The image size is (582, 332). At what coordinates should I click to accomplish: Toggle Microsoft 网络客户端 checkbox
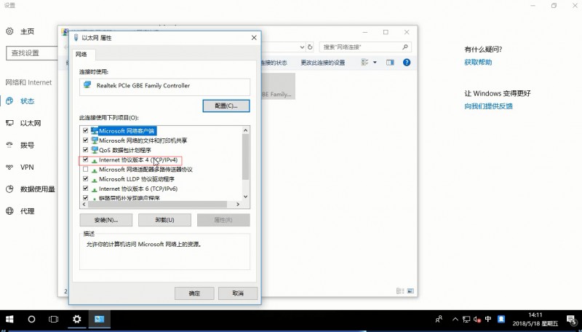point(85,131)
